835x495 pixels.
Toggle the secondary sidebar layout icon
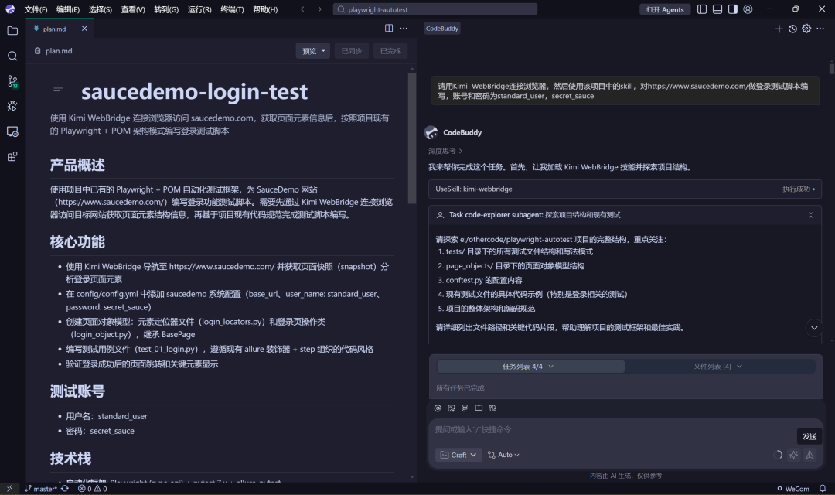click(733, 9)
